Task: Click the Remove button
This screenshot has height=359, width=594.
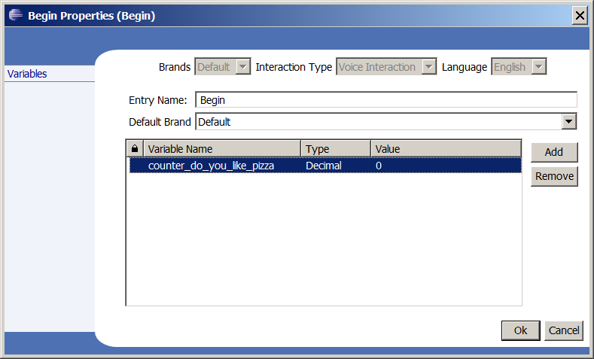Action: [554, 176]
